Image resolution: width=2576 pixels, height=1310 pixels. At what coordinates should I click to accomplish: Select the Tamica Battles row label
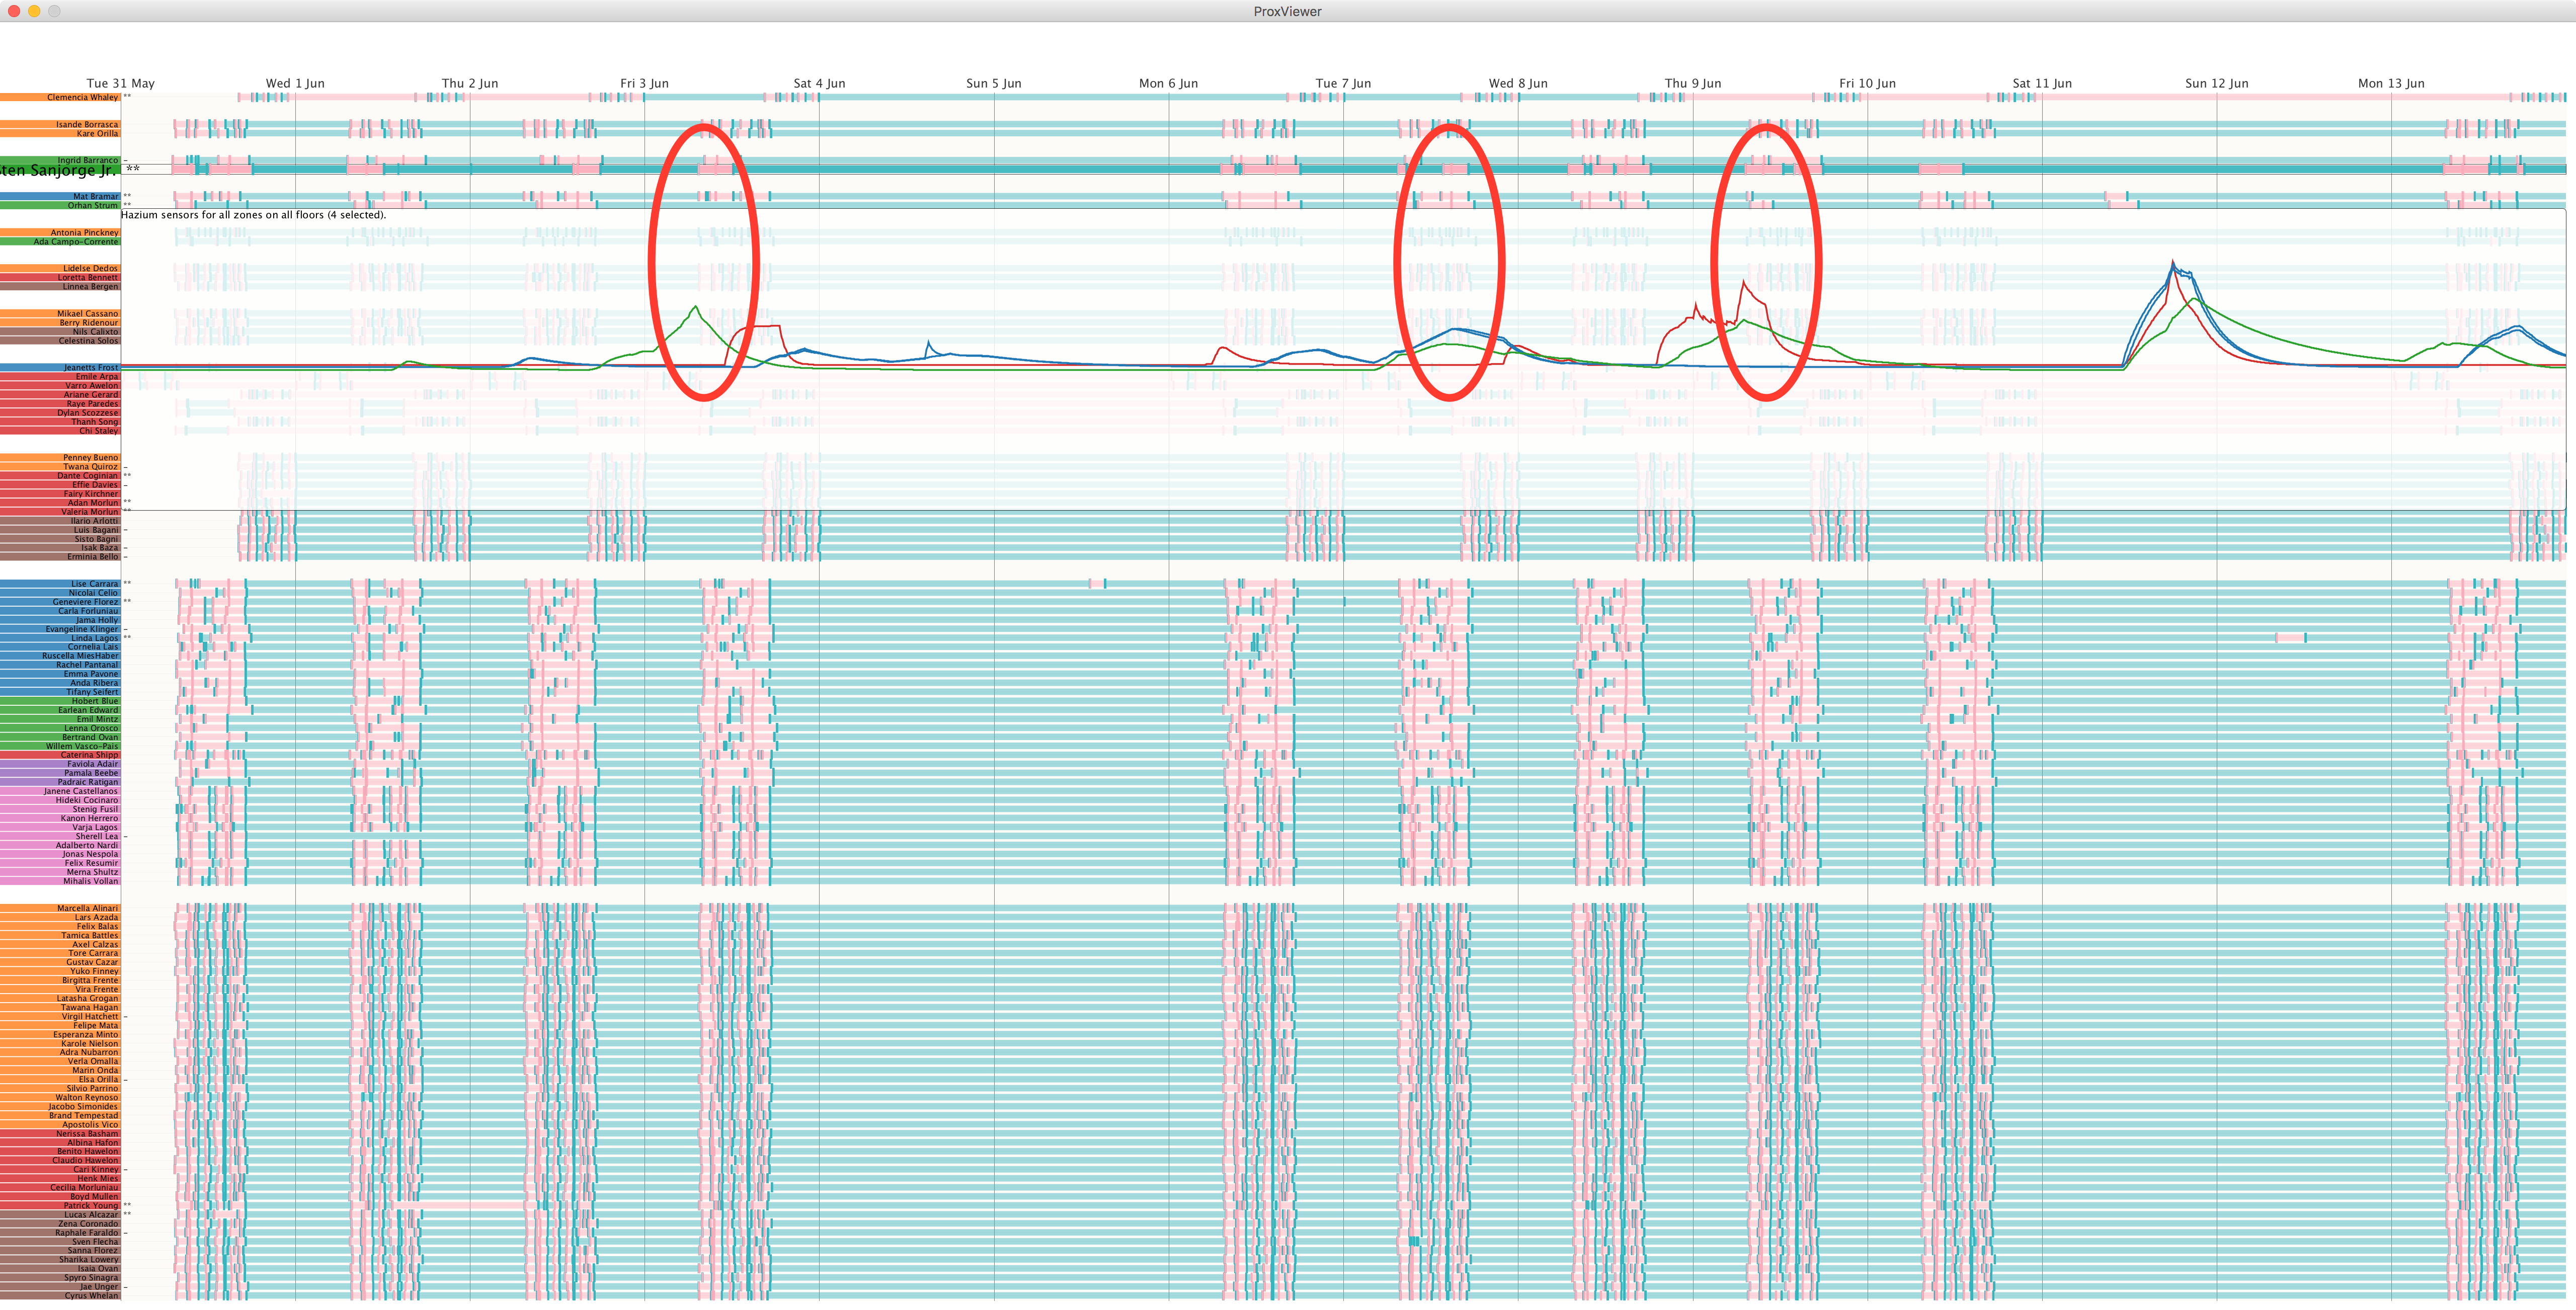(60, 935)
